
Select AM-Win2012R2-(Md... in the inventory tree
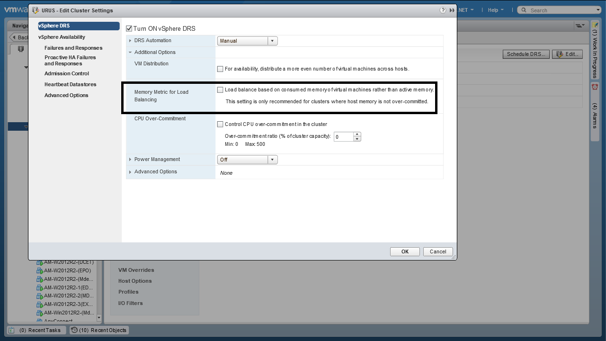tap(69, 313)
